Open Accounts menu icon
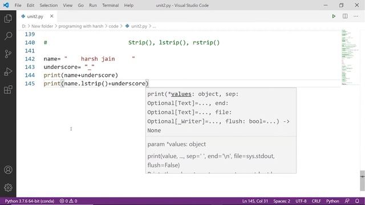 point(8,170)
